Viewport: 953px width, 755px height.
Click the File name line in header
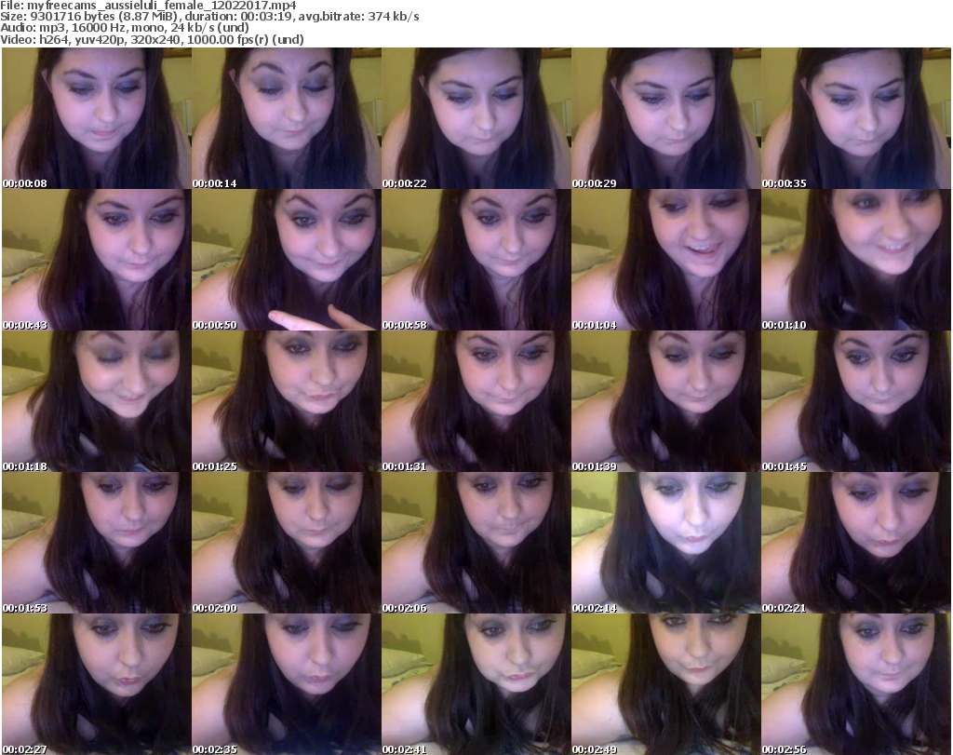tap(148, 6)
